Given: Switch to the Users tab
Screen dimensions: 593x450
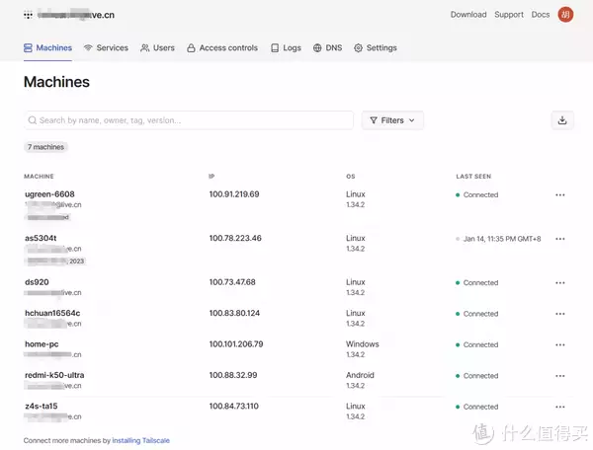Looking at the screenshot, I should 157,48.
